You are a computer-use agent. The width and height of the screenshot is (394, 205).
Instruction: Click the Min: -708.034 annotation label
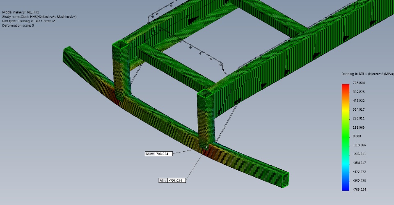172,180
